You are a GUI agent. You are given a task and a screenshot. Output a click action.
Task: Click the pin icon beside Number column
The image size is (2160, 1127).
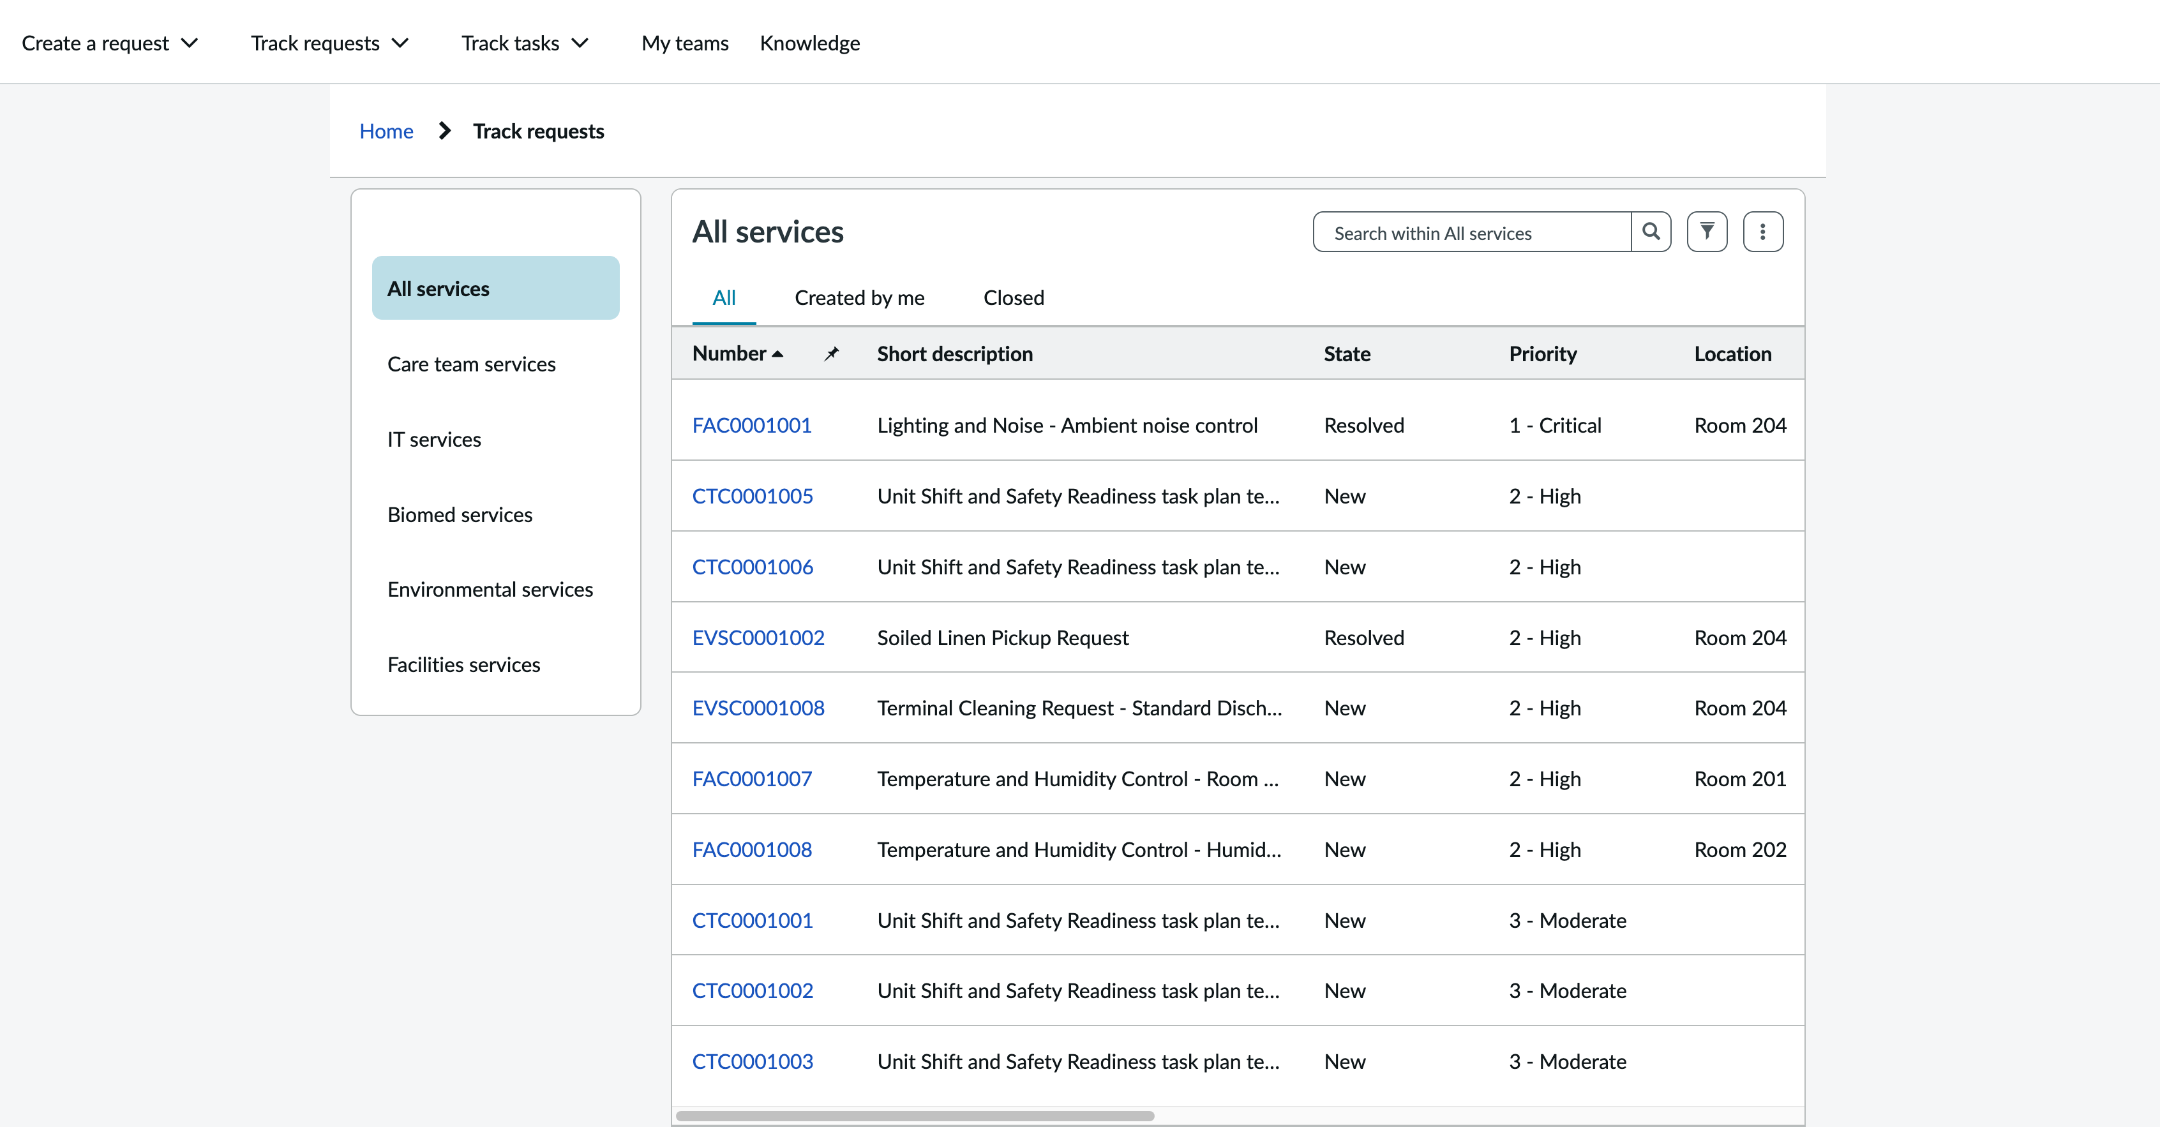pyautogui.click(x=831, y=354)
